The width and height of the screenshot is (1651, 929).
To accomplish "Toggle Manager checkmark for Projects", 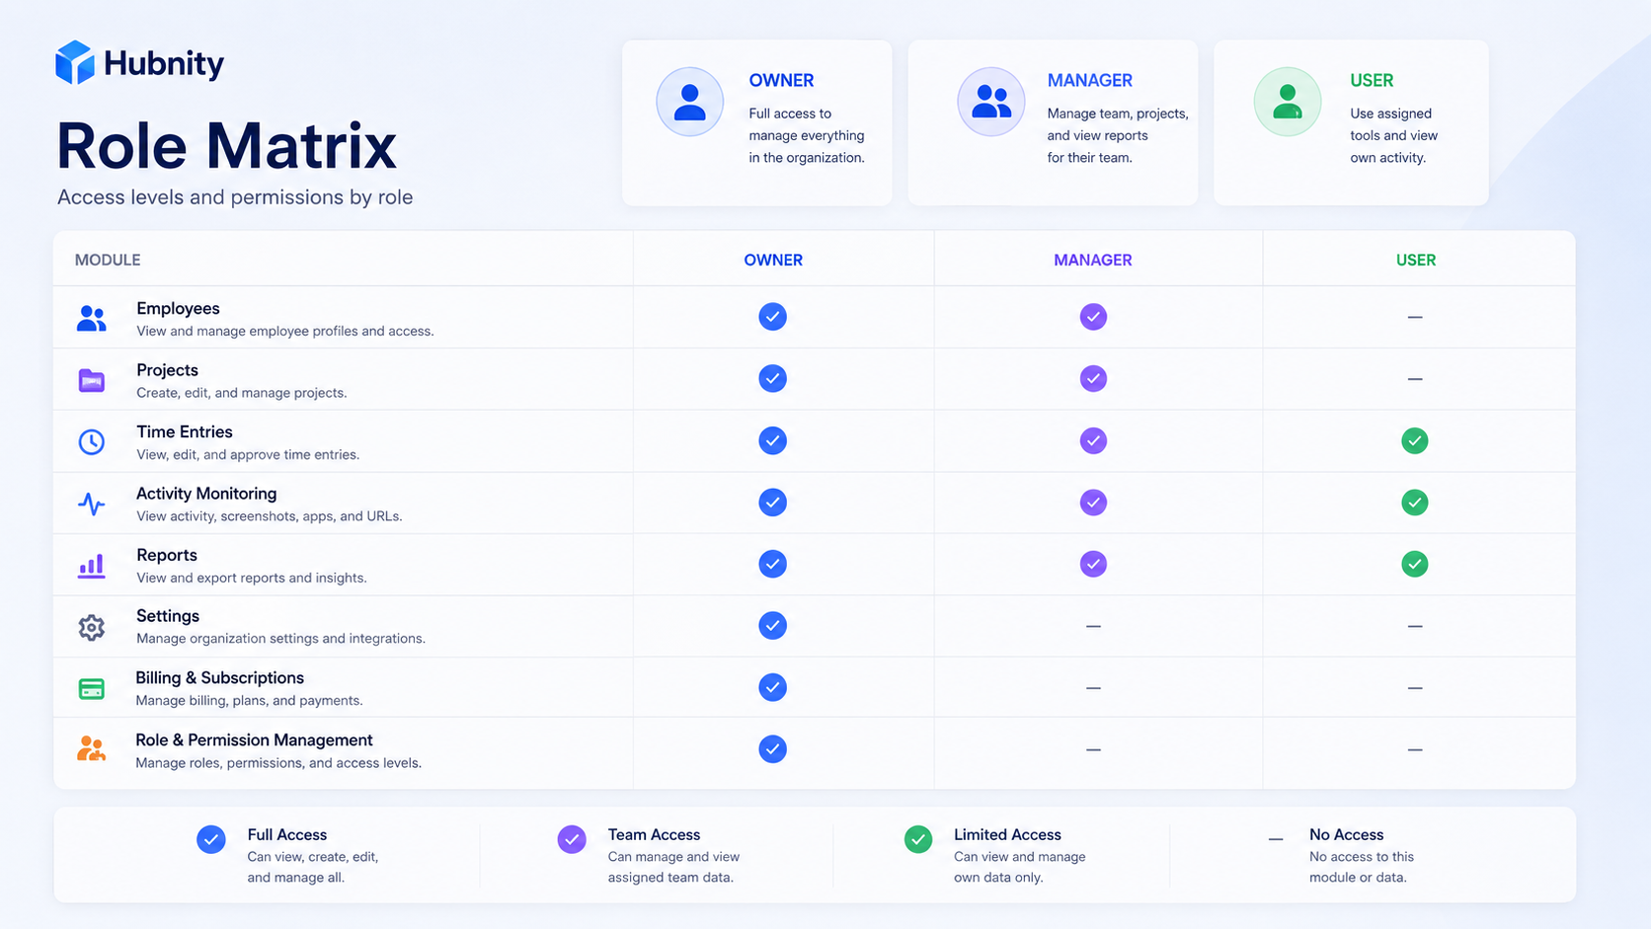I will coord(1093,378).
